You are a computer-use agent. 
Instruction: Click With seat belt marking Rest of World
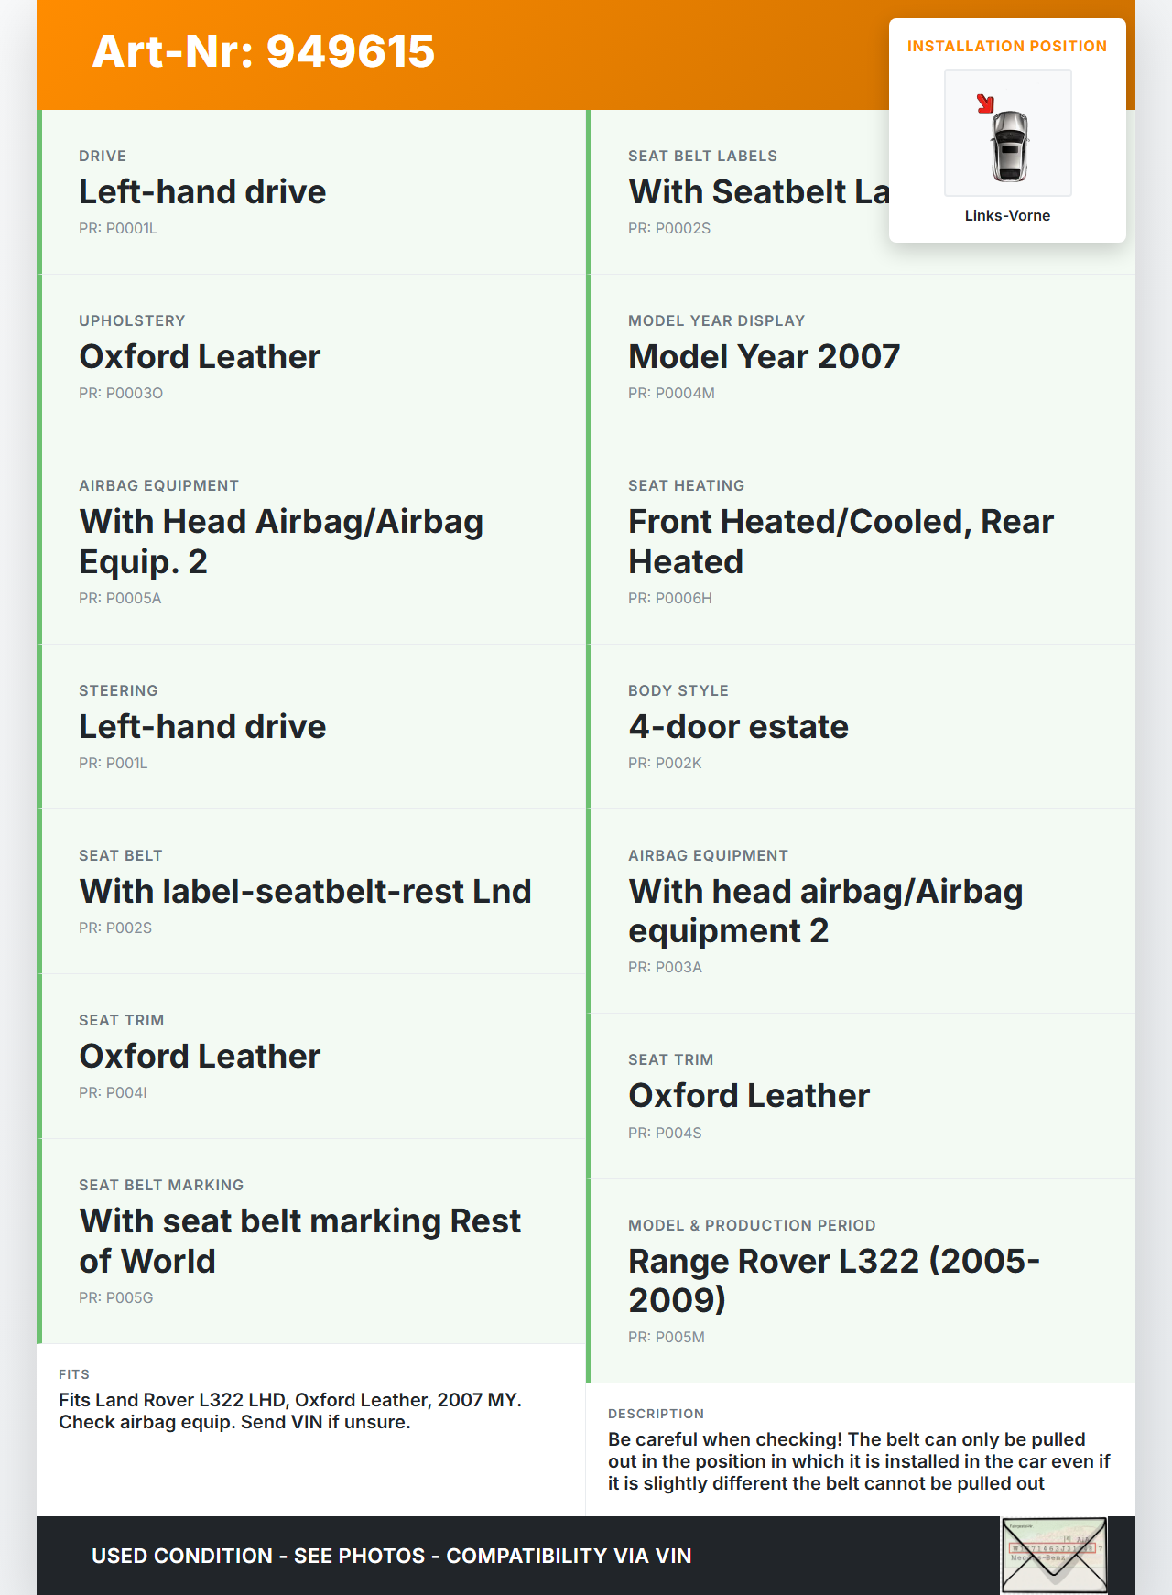[299, 1241]
